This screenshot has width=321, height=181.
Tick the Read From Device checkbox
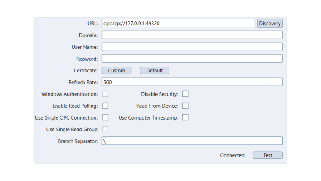[185, 106]
